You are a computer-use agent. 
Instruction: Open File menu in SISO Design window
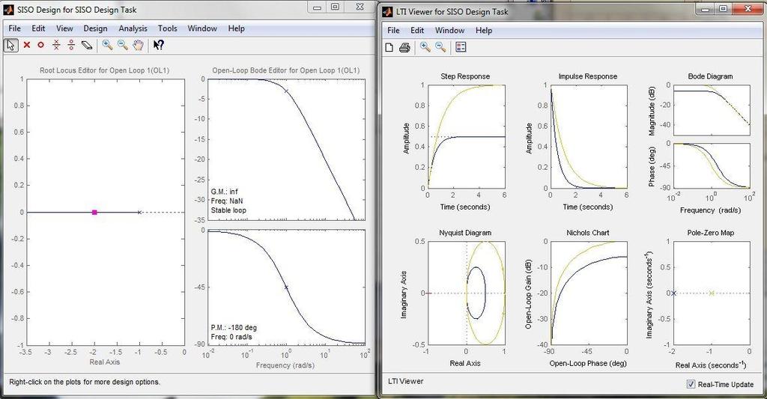coord(15,28)
